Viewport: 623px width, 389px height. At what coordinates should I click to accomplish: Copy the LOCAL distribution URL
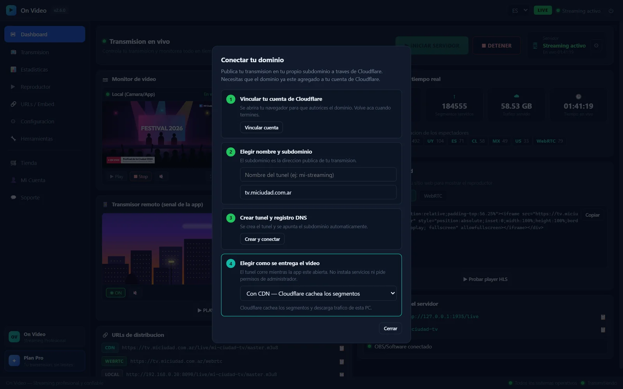[x=341, y=375]
